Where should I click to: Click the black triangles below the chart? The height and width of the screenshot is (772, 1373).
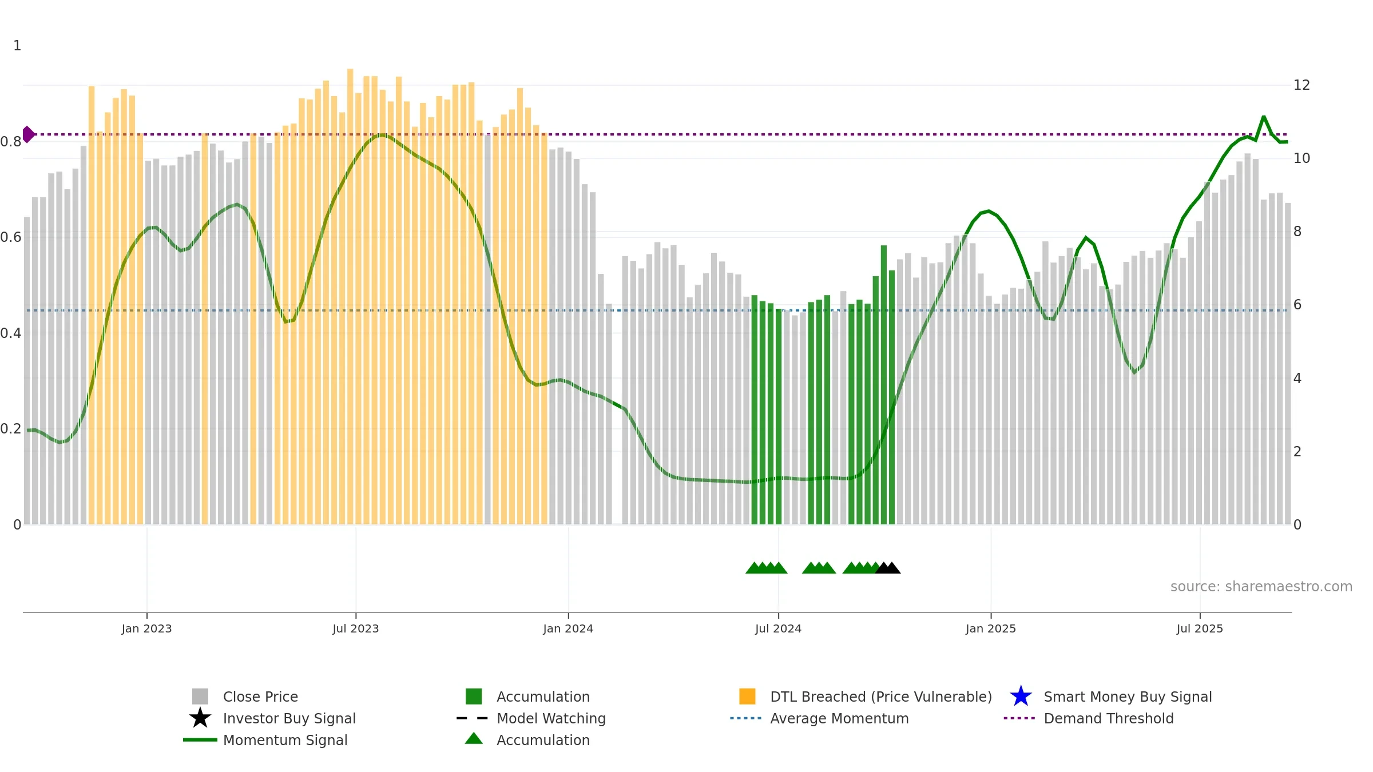888,568
